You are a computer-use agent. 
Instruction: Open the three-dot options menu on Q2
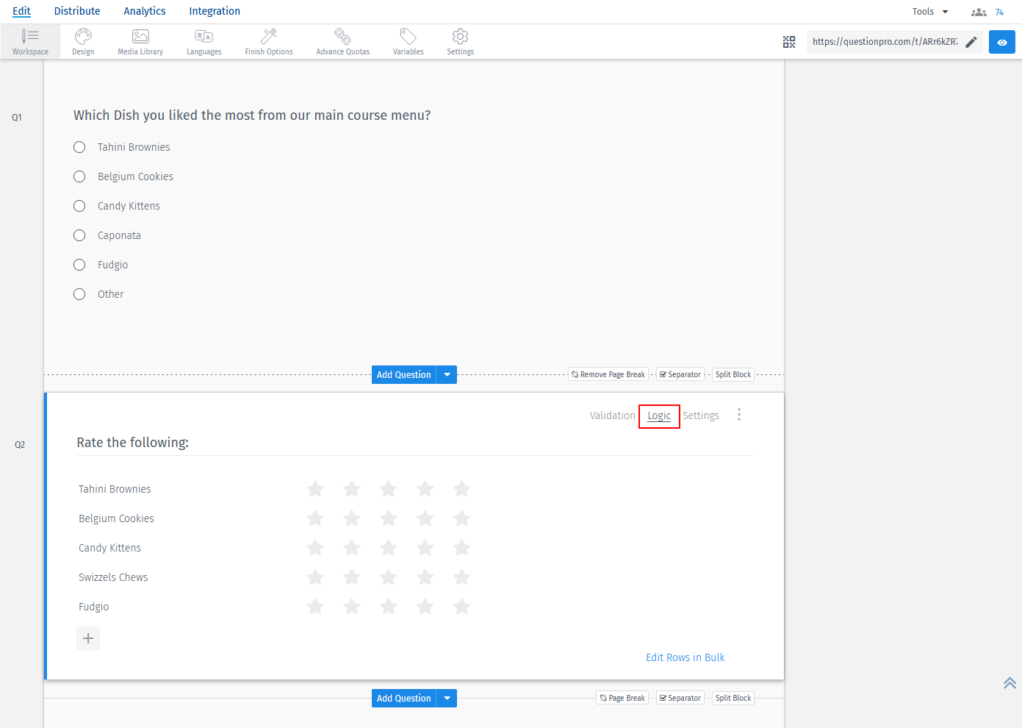tap(739, 415)
